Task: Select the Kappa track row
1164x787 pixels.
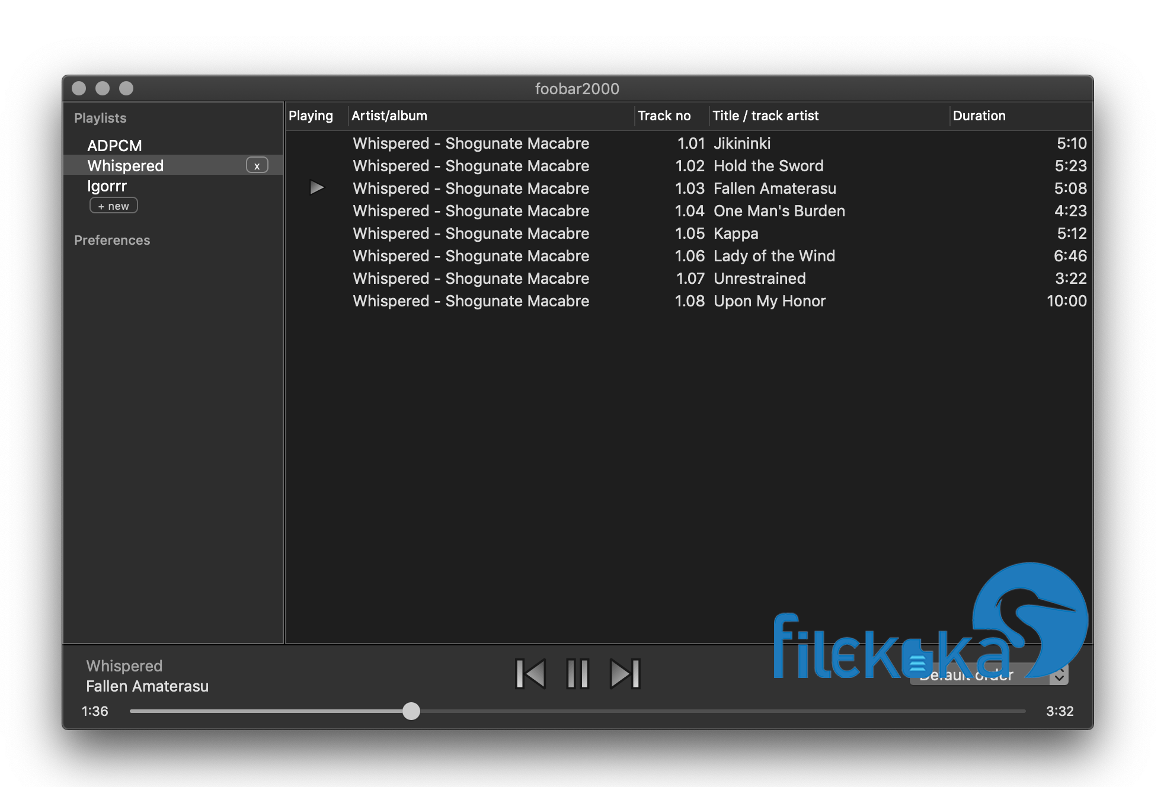Action: coord(689,233)
